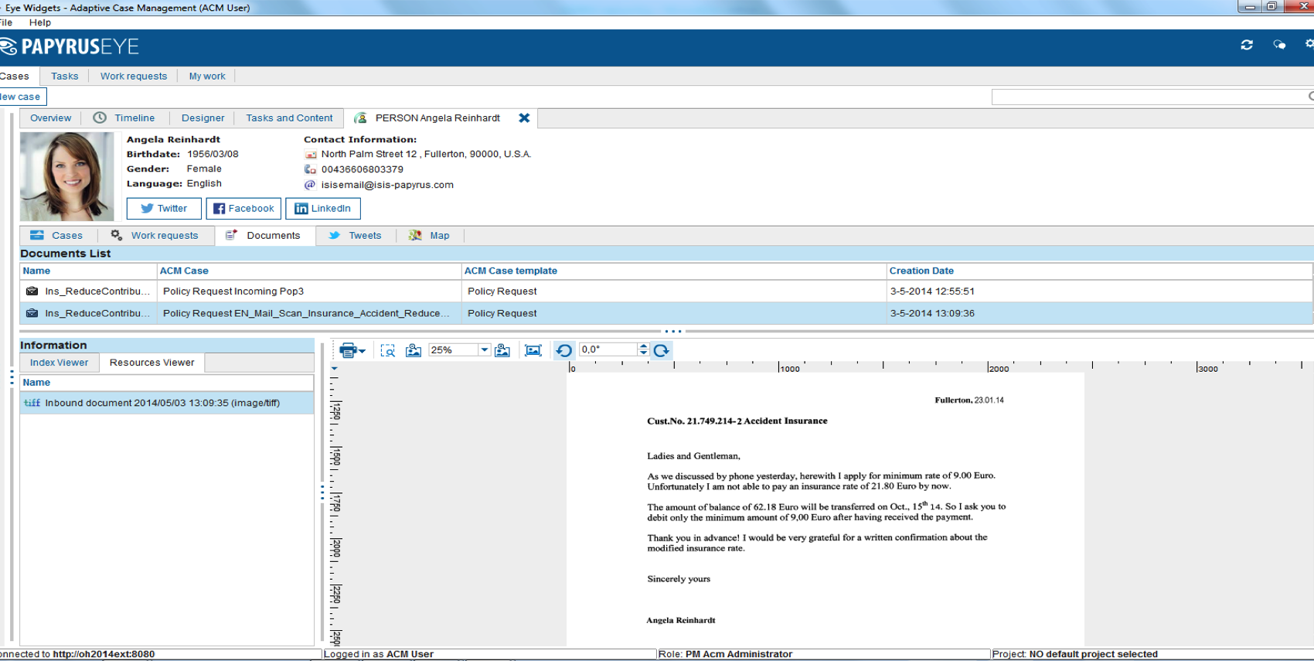Open the chat bubbles icon in the header
Viewport: 1314px width, 661px height.
1279,45
